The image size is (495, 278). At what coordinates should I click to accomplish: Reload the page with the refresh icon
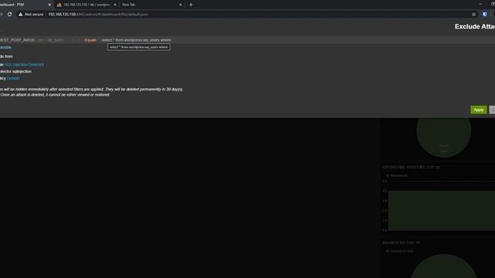click(9, 14)
